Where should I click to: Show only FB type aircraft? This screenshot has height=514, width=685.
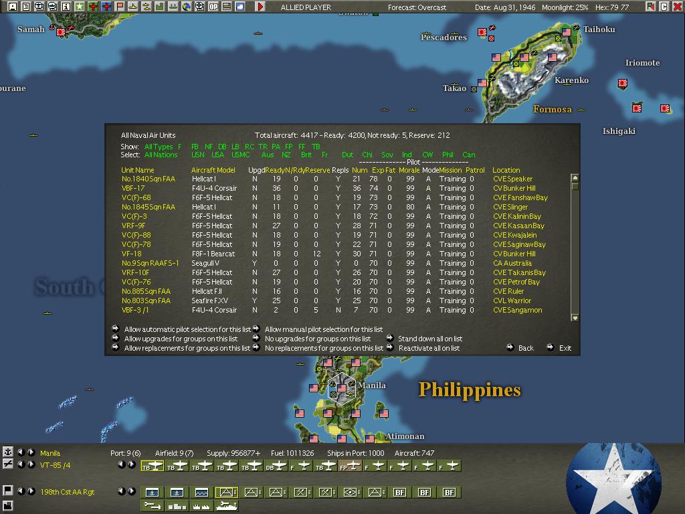pos(195,147)
